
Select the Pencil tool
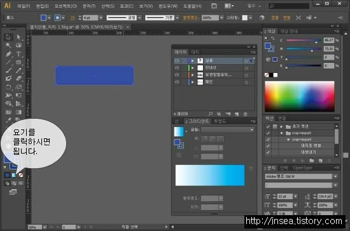pos(18,70)
